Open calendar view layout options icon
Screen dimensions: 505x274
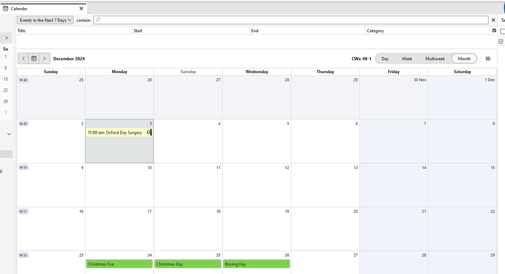pos(488,59)
